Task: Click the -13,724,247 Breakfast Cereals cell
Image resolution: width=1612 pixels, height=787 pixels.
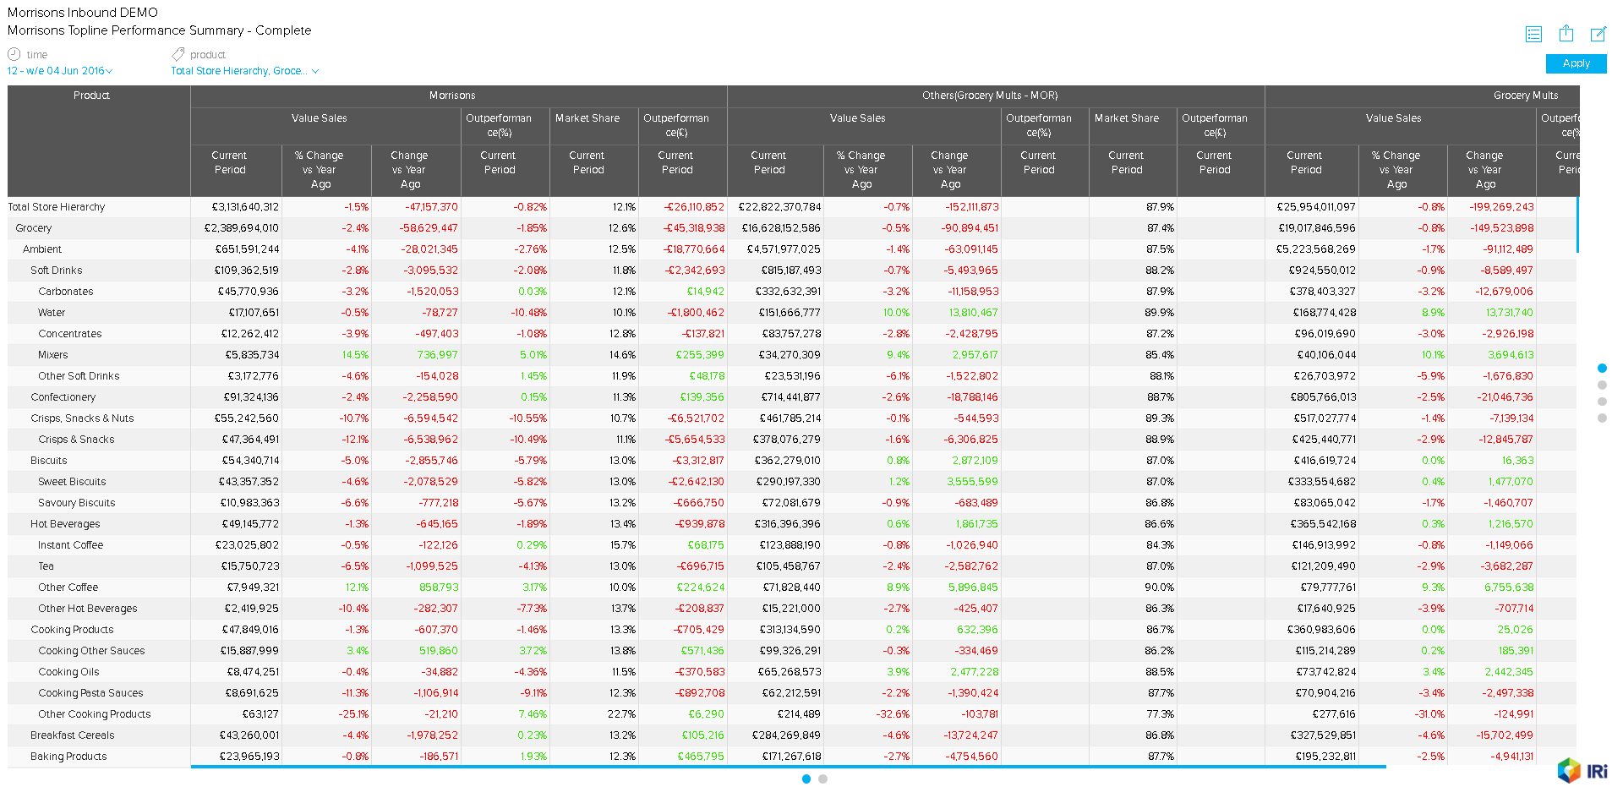Action: point(957,735)
